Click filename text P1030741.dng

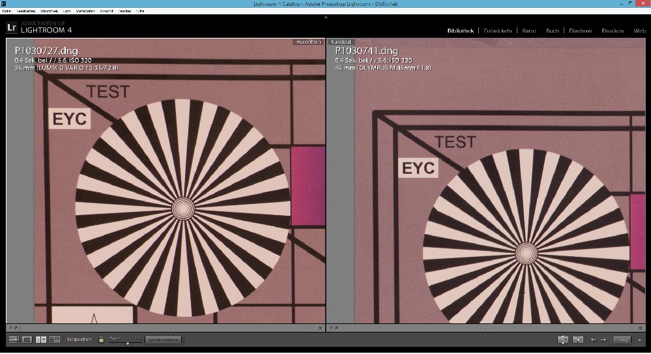[367, 51]
